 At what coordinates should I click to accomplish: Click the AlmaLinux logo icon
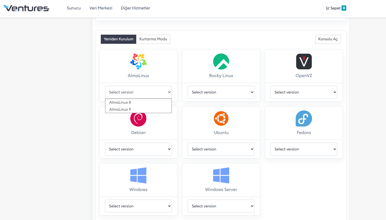coord(138,62)
